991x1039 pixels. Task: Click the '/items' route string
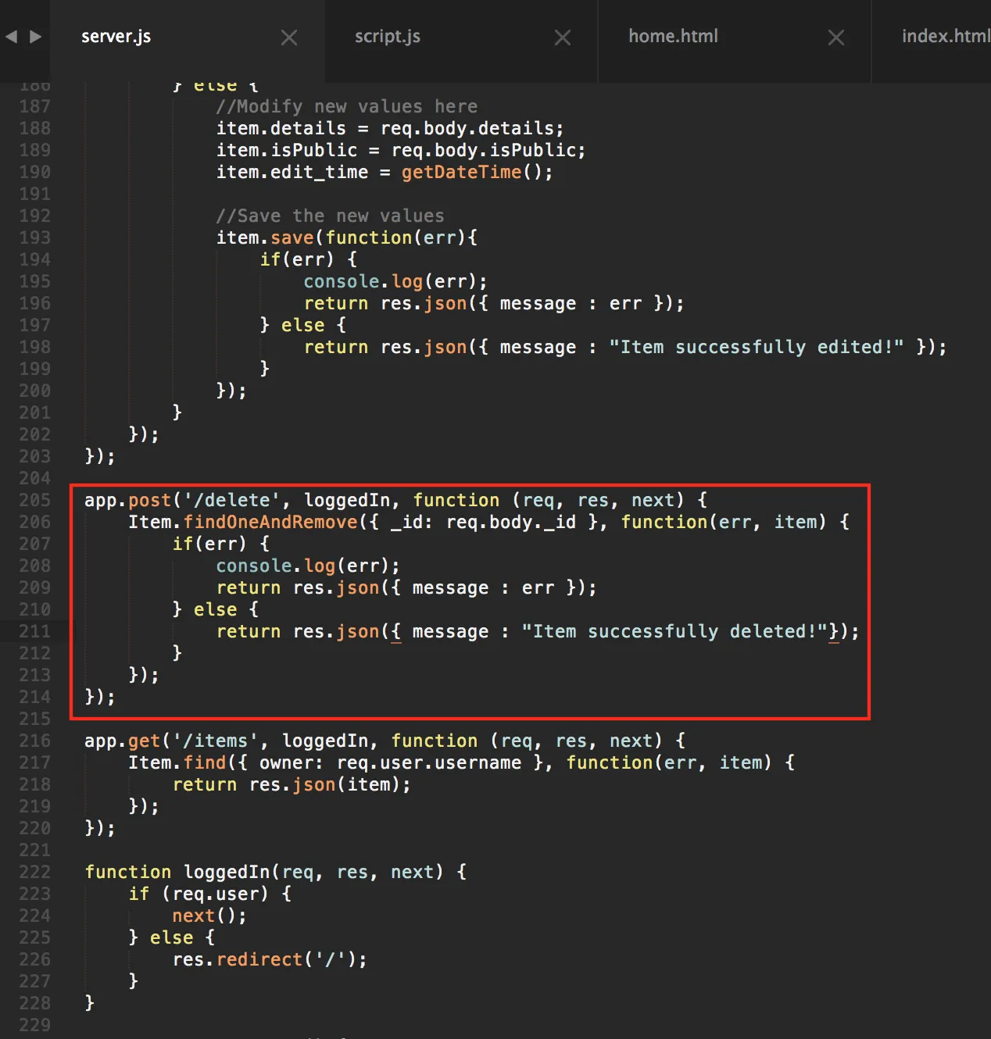click(x=215, y=741)
